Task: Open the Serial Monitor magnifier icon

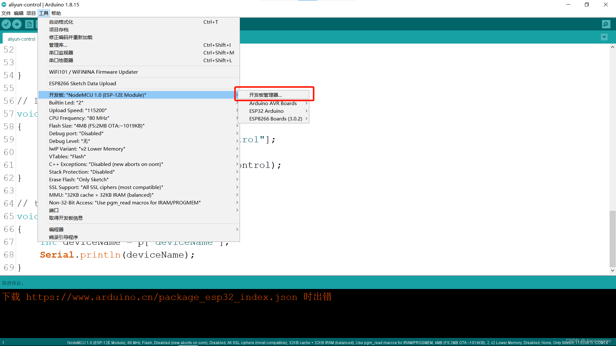Action: 606,24
